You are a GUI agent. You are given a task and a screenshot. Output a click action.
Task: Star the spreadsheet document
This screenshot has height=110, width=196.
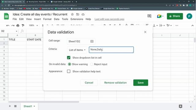(x=72, y=14)
